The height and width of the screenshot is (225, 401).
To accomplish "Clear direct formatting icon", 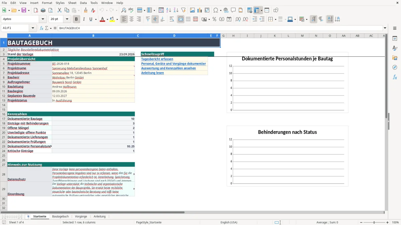I will pos(93,10).
